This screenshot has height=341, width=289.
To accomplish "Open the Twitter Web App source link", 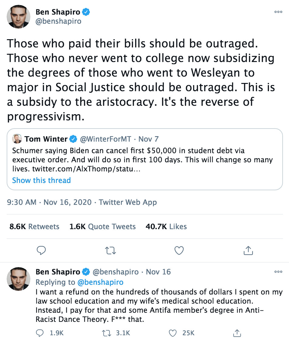I will pyautogui.click(x=128, y=202).
